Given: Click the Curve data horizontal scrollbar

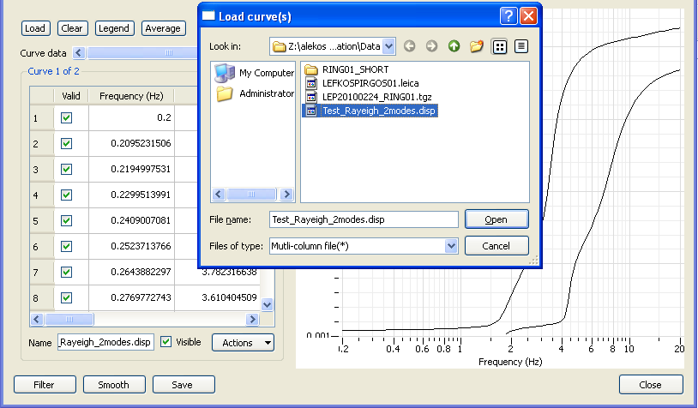Looking at the screenshot, I should tap(137, 53).
